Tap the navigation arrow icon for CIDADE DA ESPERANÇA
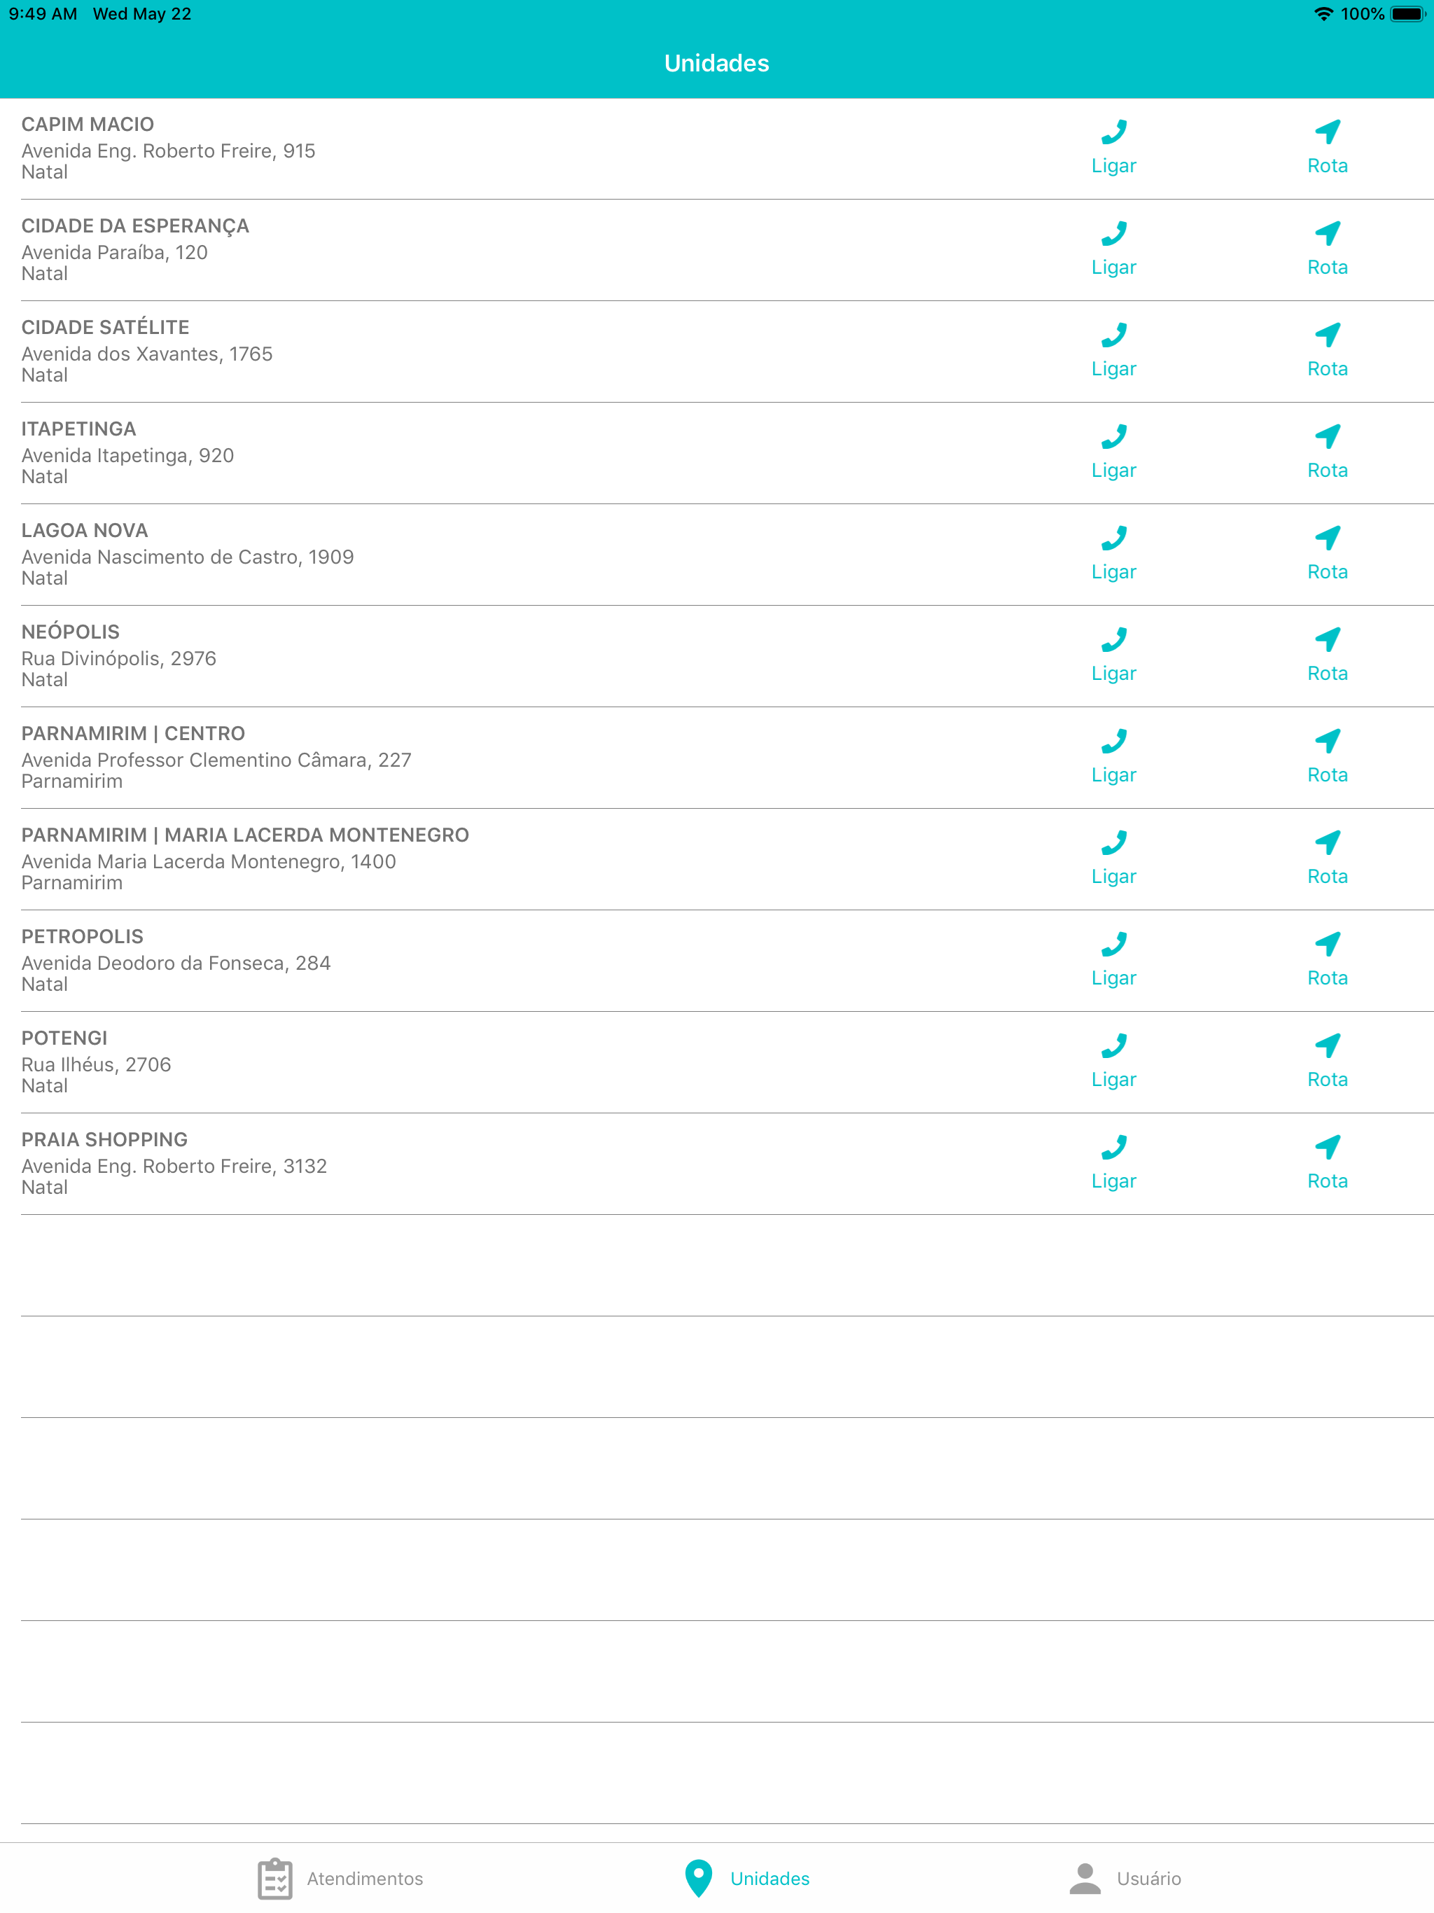 [1327, 233]
